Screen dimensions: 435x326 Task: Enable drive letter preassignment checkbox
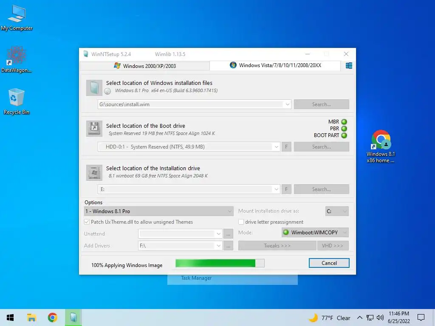tap(241, 222)
